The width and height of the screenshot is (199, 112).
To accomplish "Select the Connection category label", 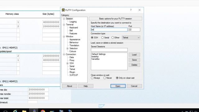I will point(71,54).
